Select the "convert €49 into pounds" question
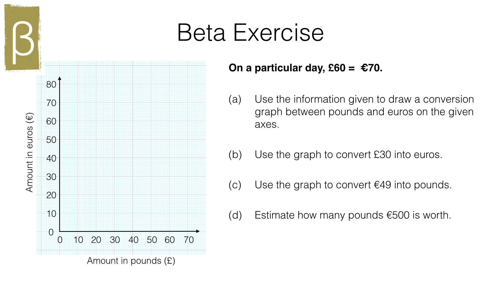Screen dimensions: 501x282 click(353, 185)
